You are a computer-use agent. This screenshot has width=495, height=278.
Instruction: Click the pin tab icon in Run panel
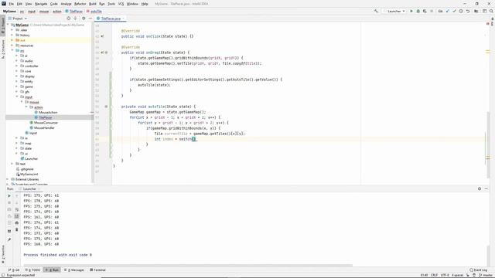tap(9, 239)
